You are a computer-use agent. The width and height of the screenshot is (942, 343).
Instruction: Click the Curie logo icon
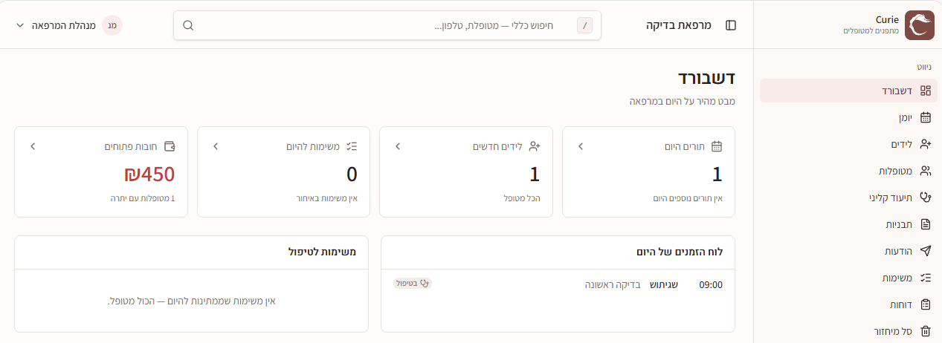918,24
